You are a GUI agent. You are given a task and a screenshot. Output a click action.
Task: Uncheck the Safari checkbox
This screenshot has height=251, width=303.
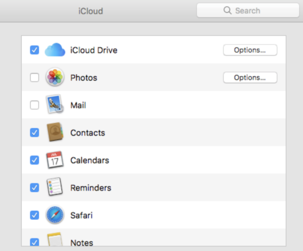(x=34, y=215)
